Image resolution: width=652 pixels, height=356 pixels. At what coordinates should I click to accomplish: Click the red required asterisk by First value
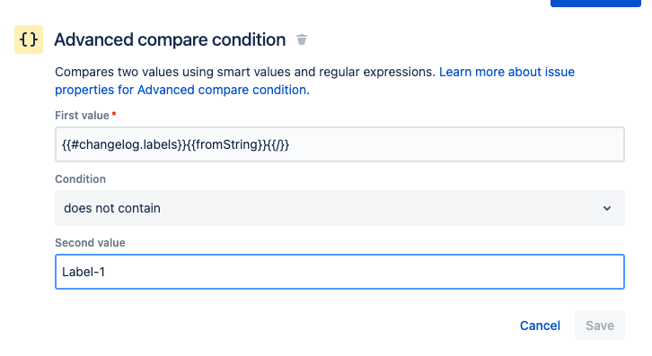pos(114,114)
